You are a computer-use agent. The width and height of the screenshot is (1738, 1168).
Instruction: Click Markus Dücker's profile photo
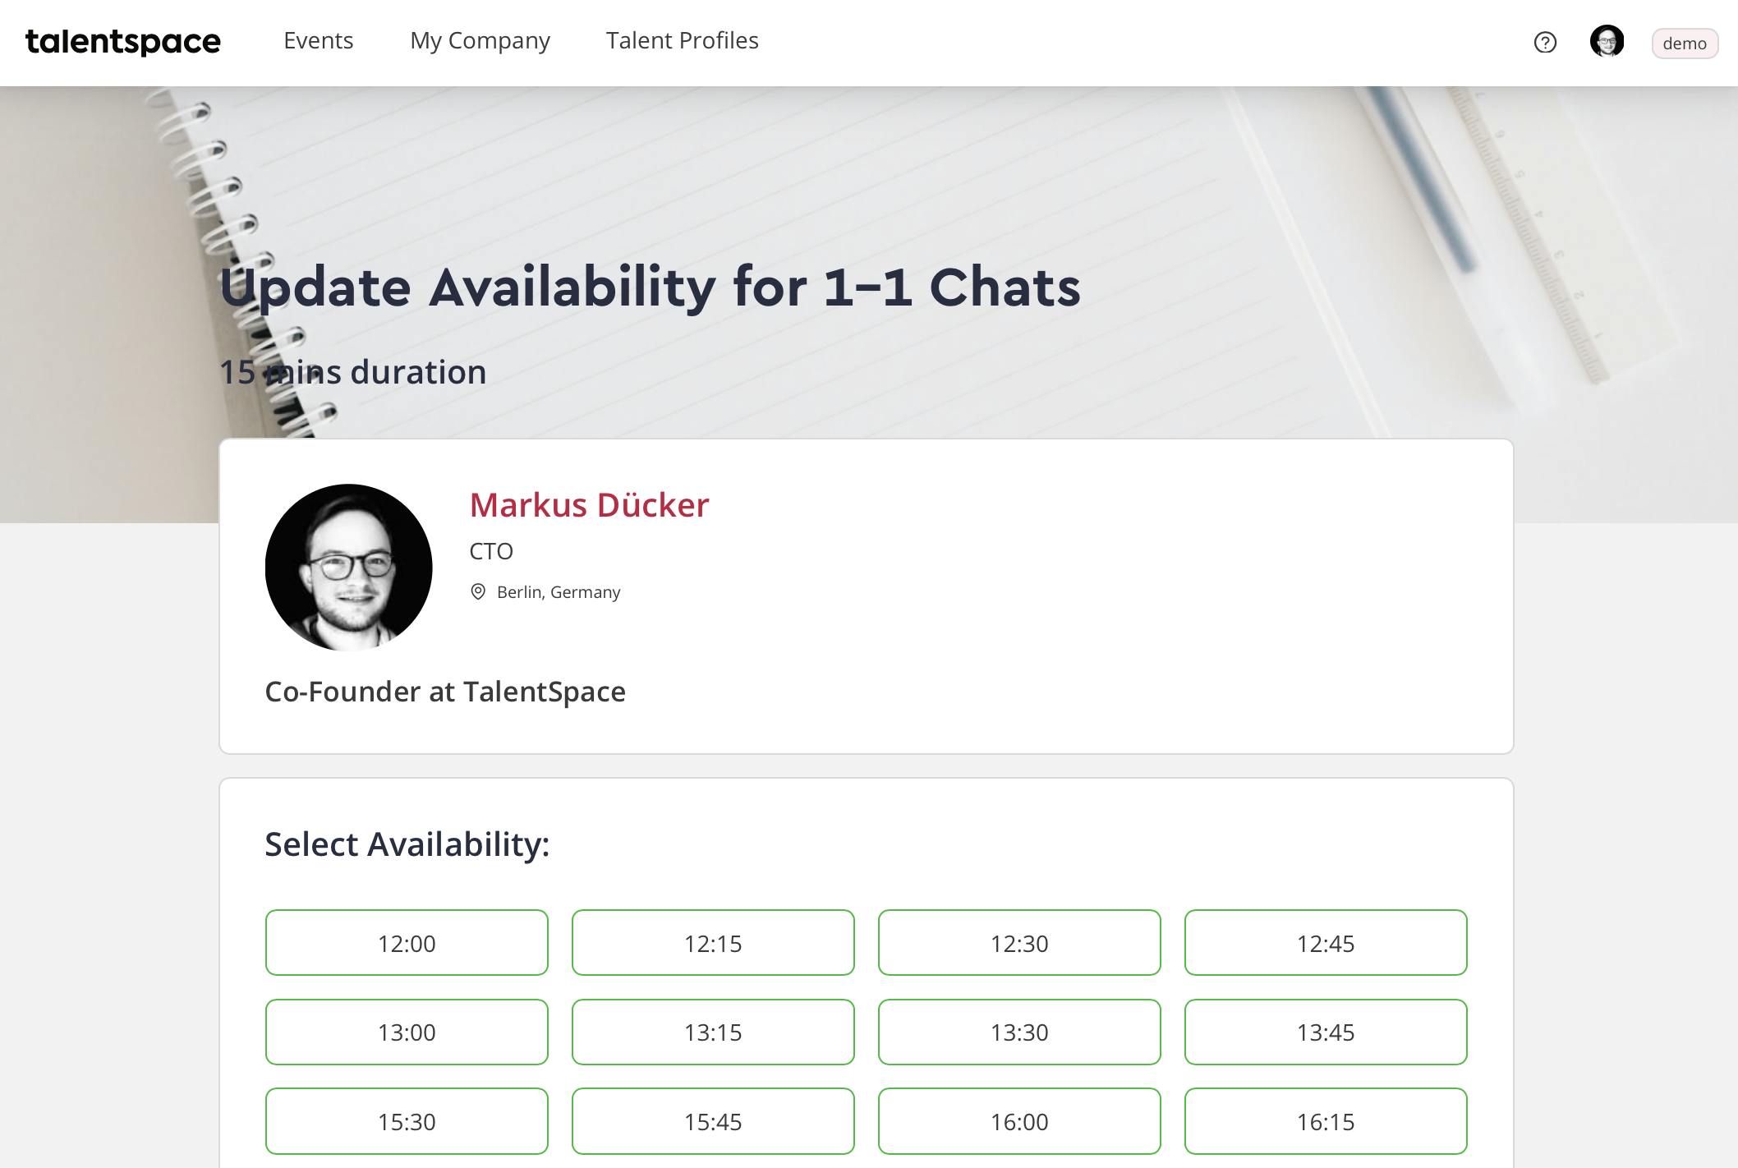pyautogui.click(x=349, y=568)
